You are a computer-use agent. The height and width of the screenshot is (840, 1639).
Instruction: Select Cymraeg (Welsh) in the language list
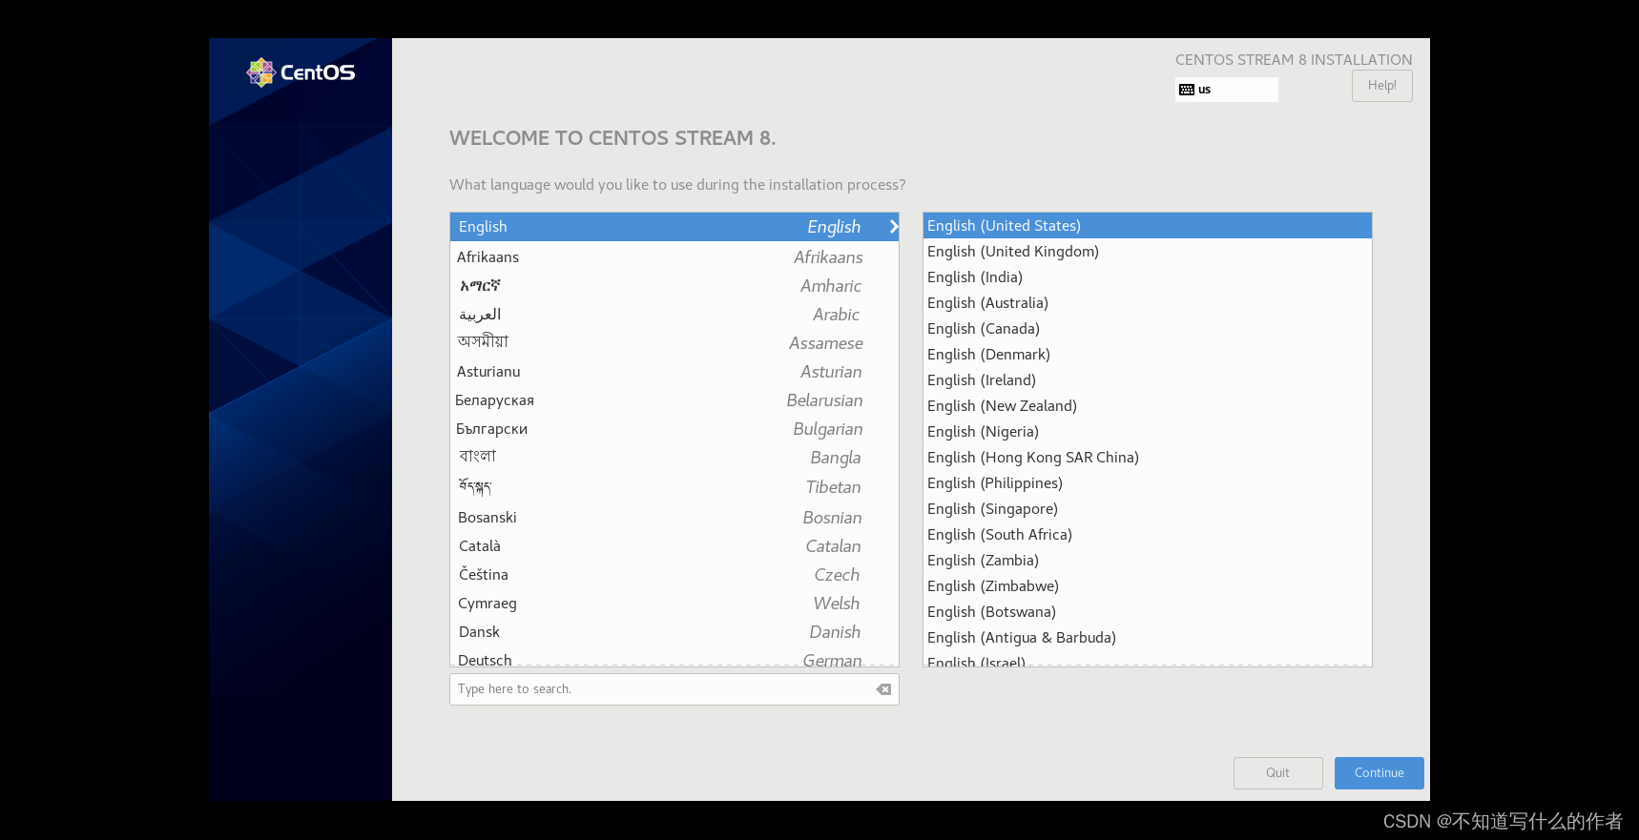tap(674, 604)
